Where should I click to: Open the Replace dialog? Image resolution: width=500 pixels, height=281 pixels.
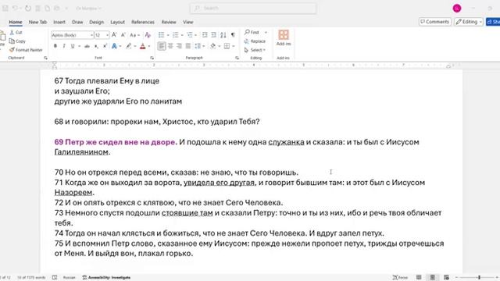coord(255,41)
